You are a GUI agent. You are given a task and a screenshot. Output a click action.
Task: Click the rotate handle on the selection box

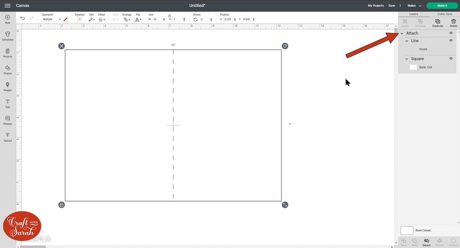click(x=285, y=46)
